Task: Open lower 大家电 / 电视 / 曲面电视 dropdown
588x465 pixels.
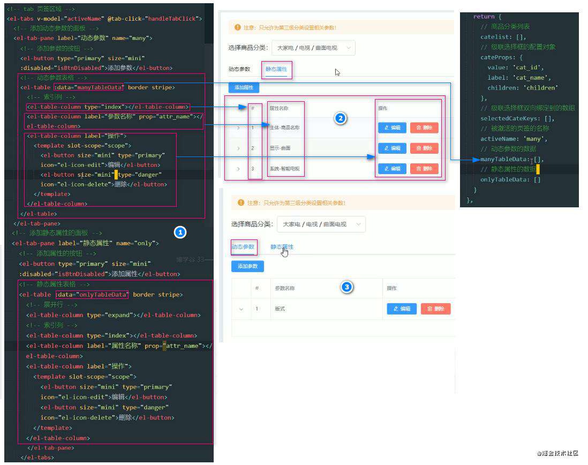Action: [321, 224]
